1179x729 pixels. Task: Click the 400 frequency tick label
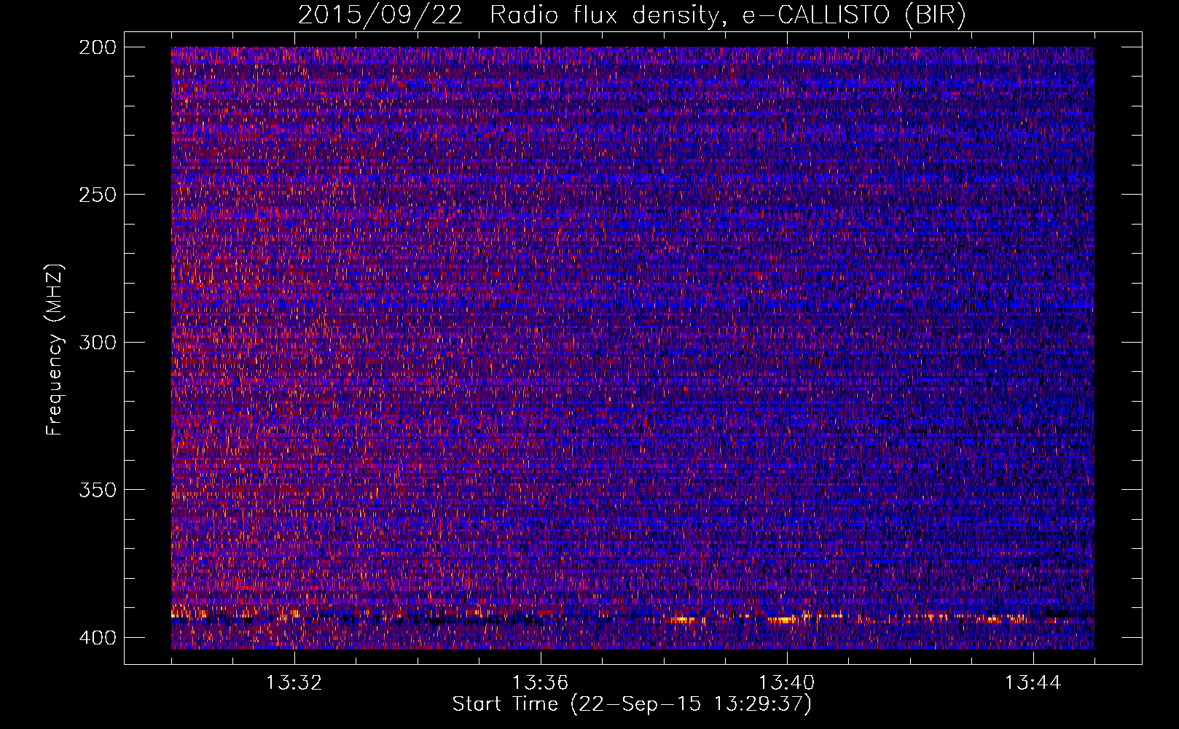97,637
